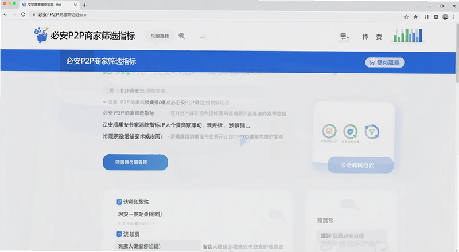
Task: Click the checkmark icon in bottom-right card
Action: [384, 249]
